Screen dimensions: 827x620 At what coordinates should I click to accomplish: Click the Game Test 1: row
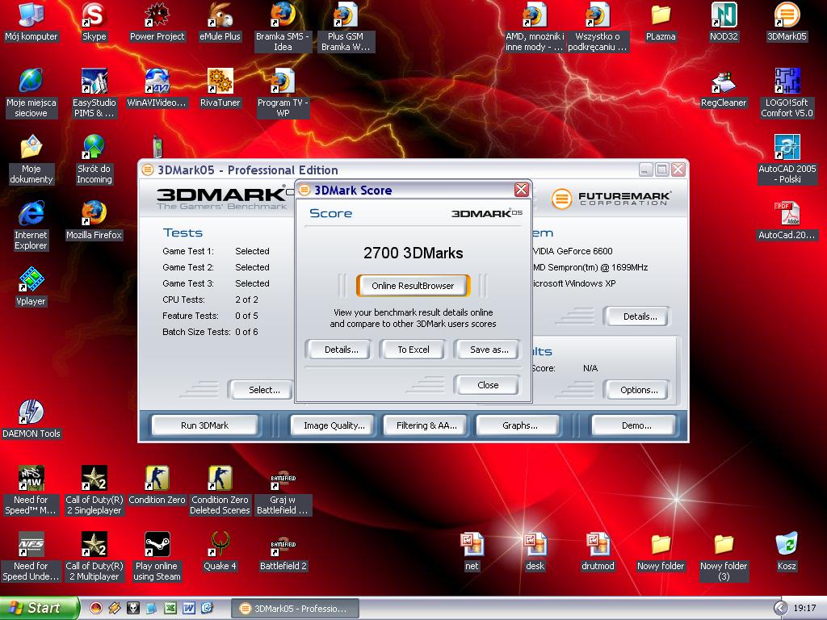click(x=216, y=251)
